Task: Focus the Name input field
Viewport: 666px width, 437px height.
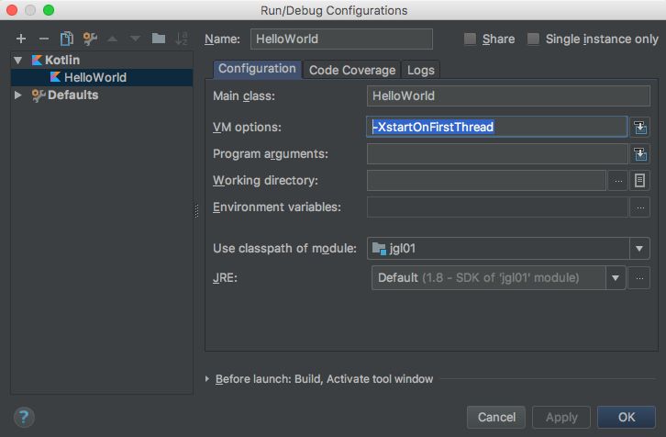Action: (x=341, y=39)
